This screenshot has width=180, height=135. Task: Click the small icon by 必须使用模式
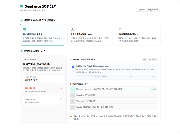coord(25,77)
